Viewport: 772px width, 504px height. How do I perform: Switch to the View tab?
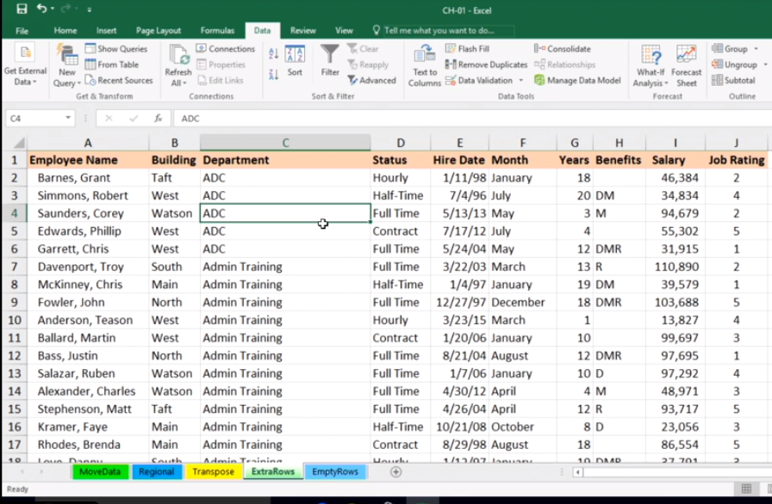pyautogui.click(x=344, y=30)
